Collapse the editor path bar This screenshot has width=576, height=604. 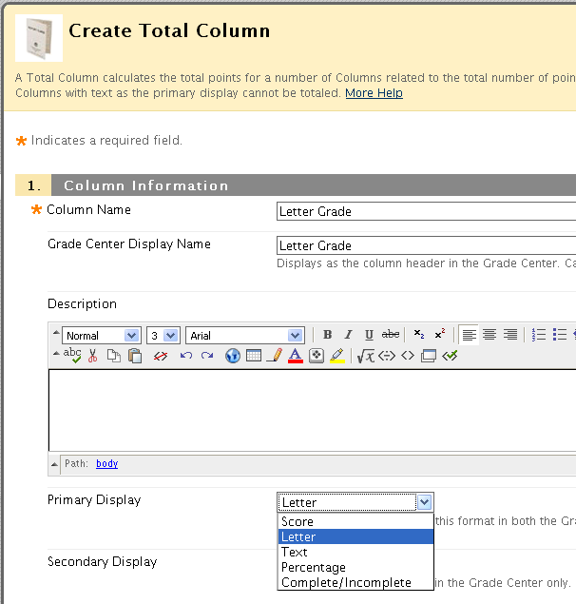(x=55, y=464)
